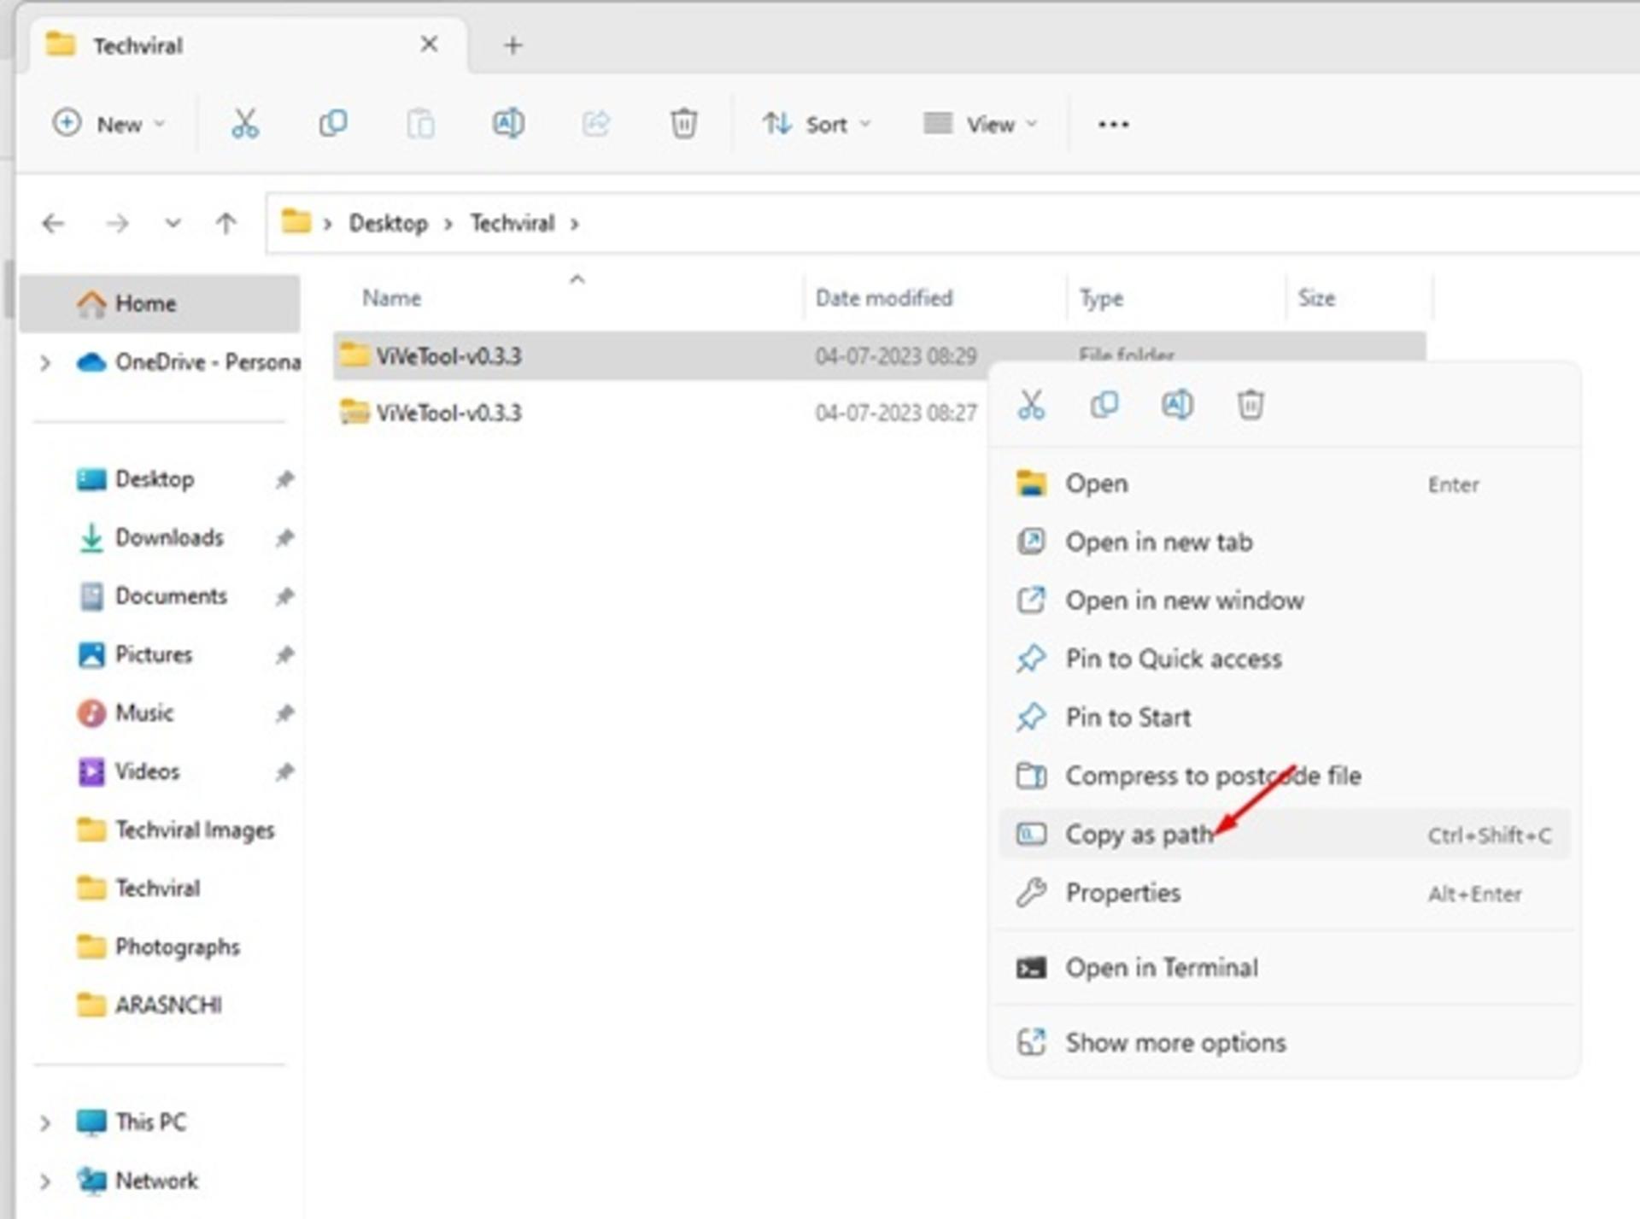Viewport: 1640px width, 1219px height.
Task: Open the See more ellipsis menu
Action: [x=1113, y=125]
